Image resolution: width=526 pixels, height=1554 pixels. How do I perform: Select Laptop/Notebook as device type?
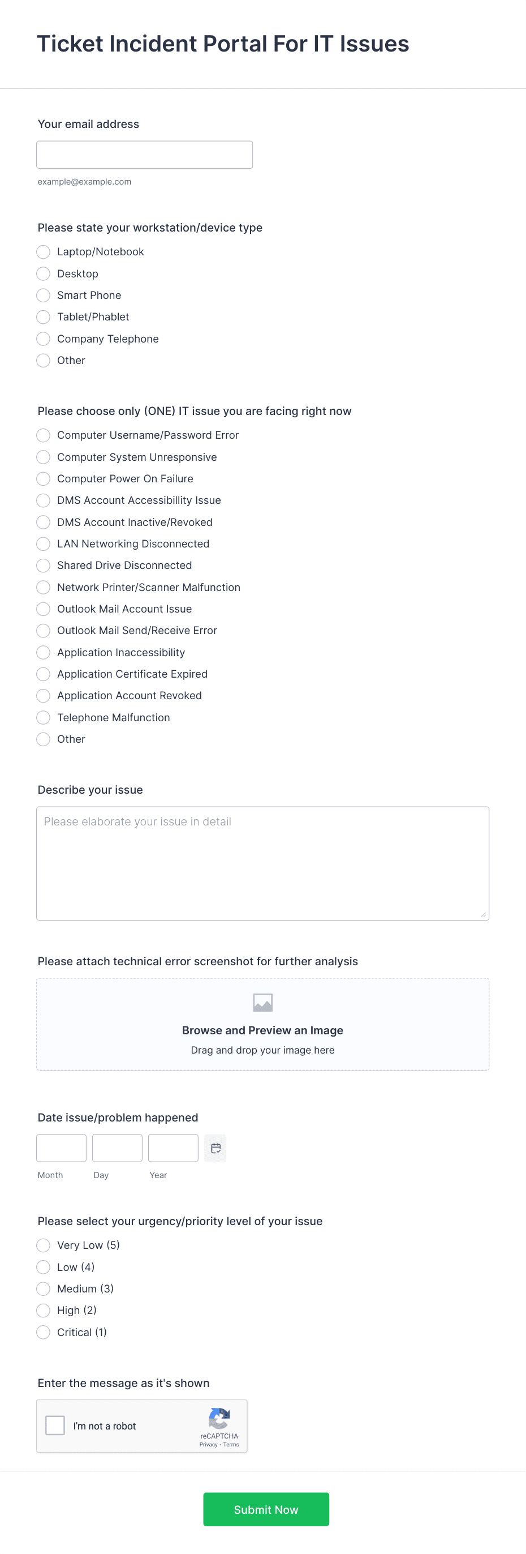[43, 251]
